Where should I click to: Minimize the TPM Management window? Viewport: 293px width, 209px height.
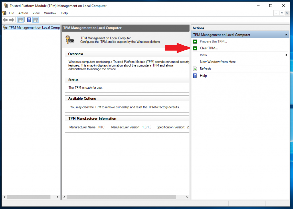point(258,6)
